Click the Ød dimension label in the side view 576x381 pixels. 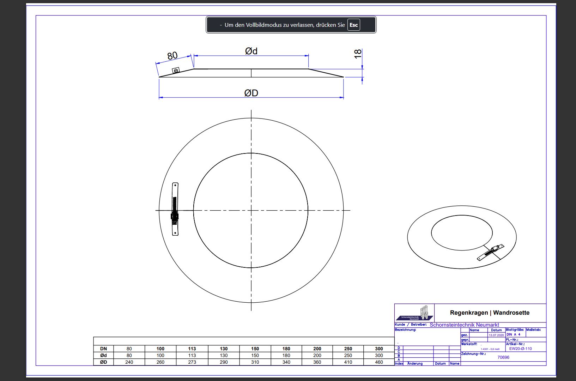[x=251, y=51]
